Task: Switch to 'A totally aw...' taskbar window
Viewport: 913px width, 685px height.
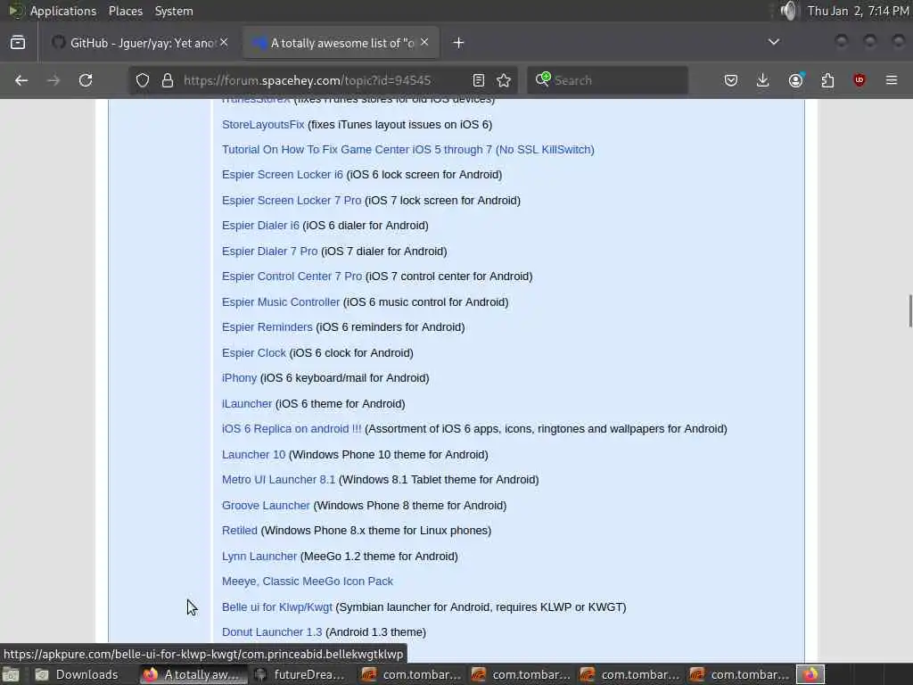Action: pyautogui.click(x=193, y=674)
